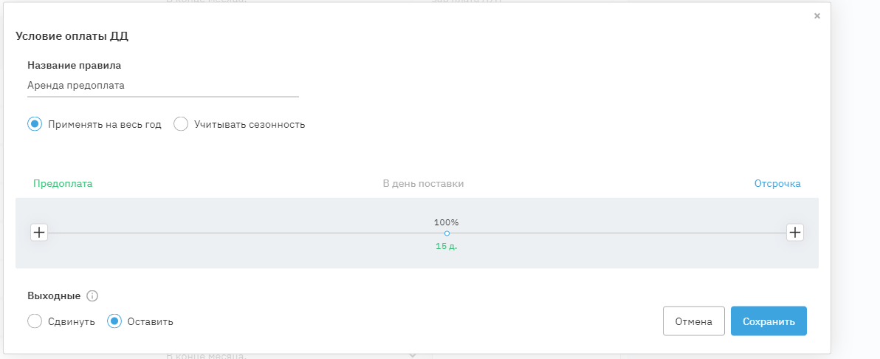Click the 'В день поставки' label
Image resolution: width=880 pixels, height=359 pixels.
[x=423, y=184]
